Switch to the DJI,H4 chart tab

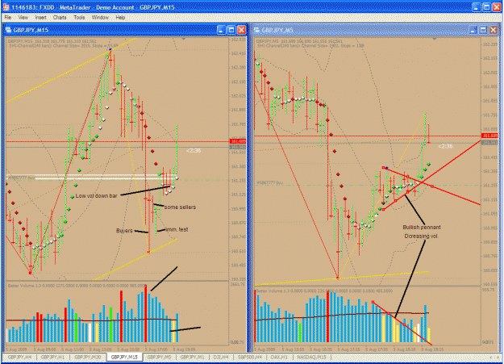point(221,358)
